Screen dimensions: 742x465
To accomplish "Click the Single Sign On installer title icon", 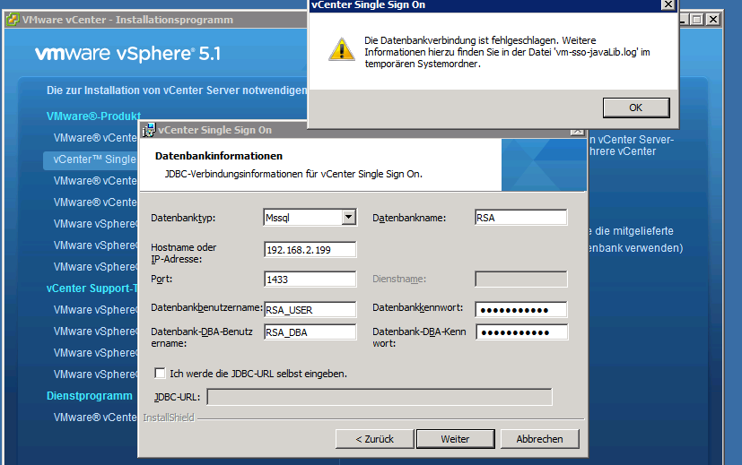I will coord(149,130).
